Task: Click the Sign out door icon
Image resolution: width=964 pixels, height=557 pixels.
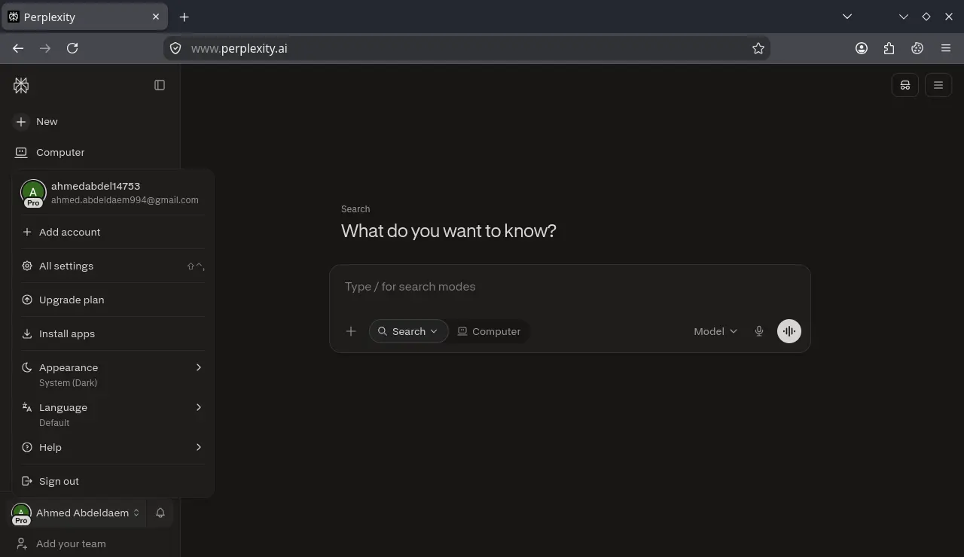Action: tap(27, 481)
